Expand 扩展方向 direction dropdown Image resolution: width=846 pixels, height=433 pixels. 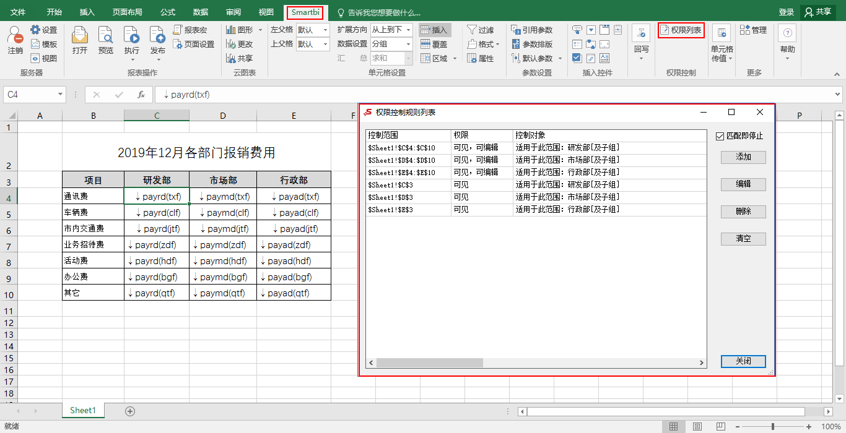[408, 30]
